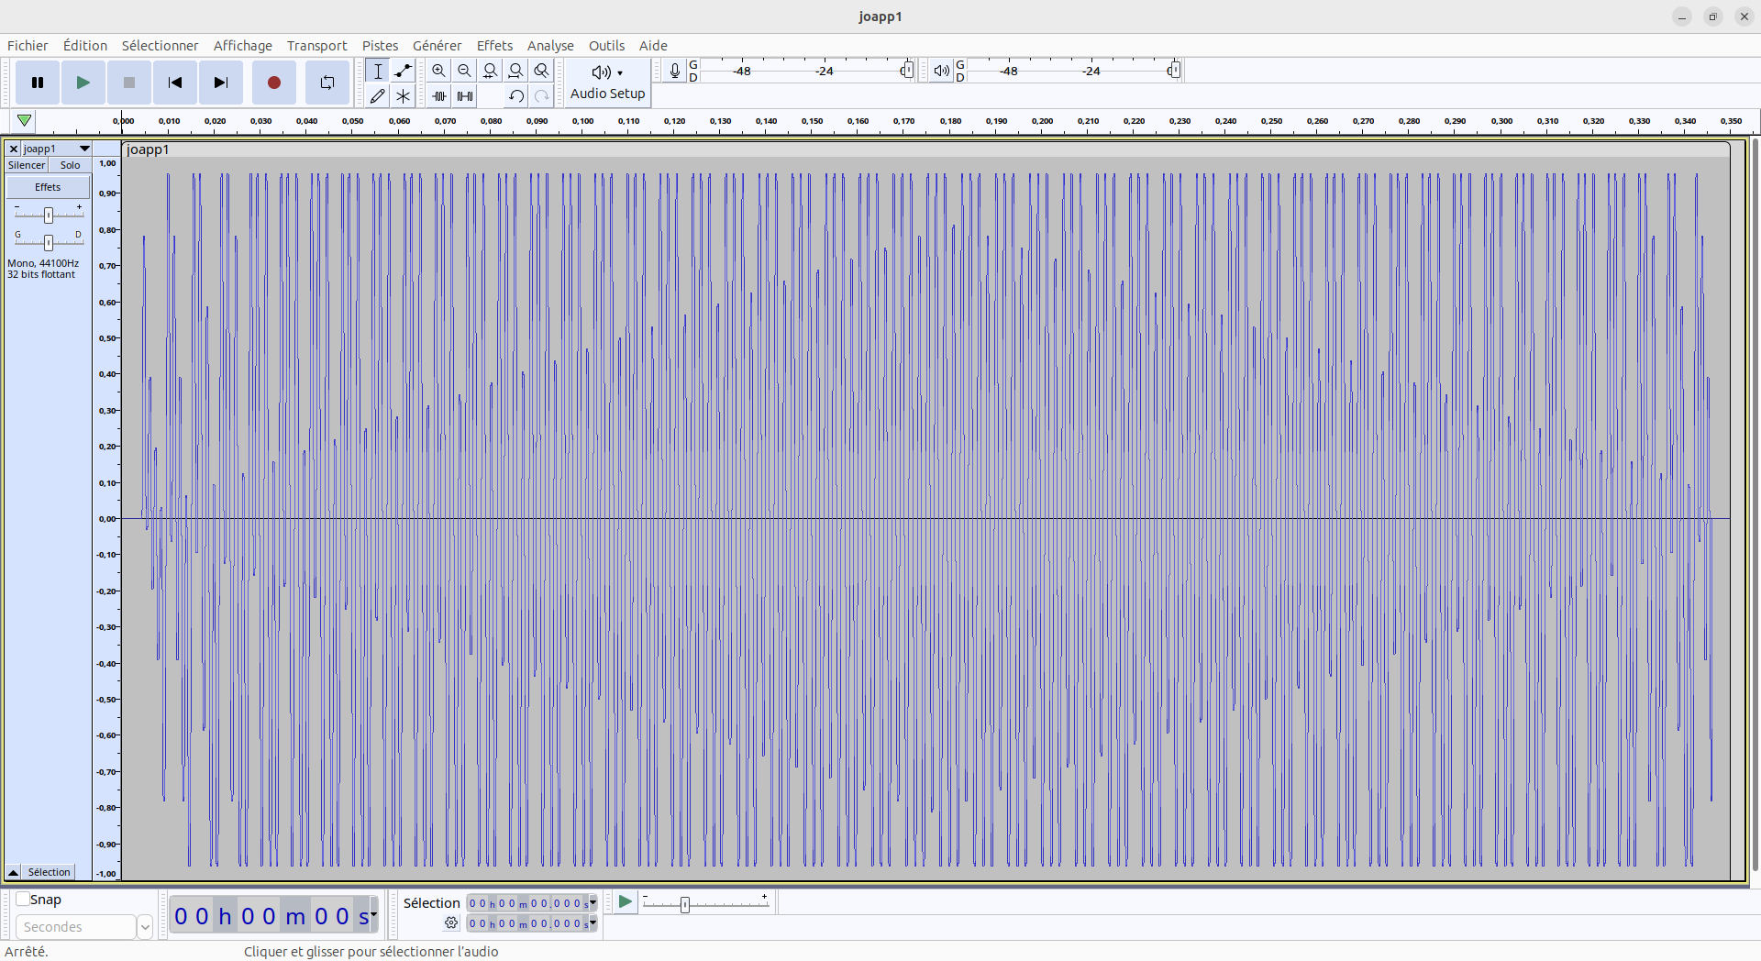This screenshot has width=1761, height=961.
Task: Click the Effets button in track panel
Action: 48,187
